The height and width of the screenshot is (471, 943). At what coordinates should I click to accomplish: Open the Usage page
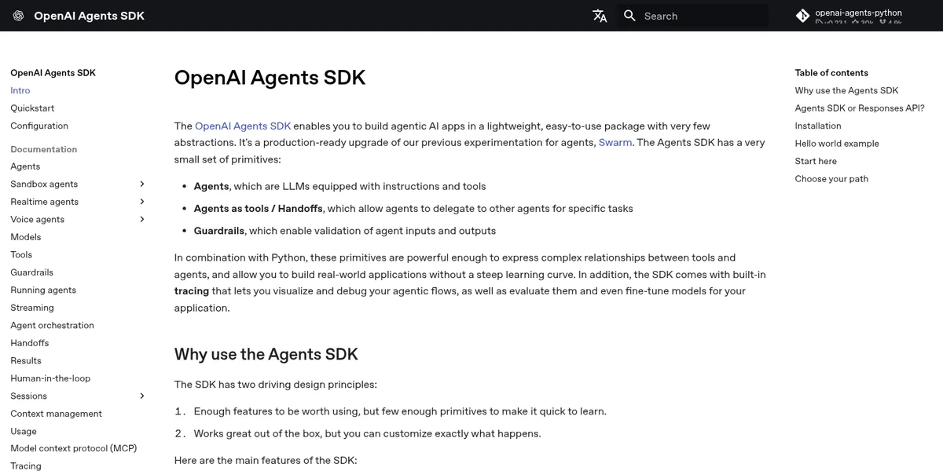pyautogui.click(x=24, y=431)
